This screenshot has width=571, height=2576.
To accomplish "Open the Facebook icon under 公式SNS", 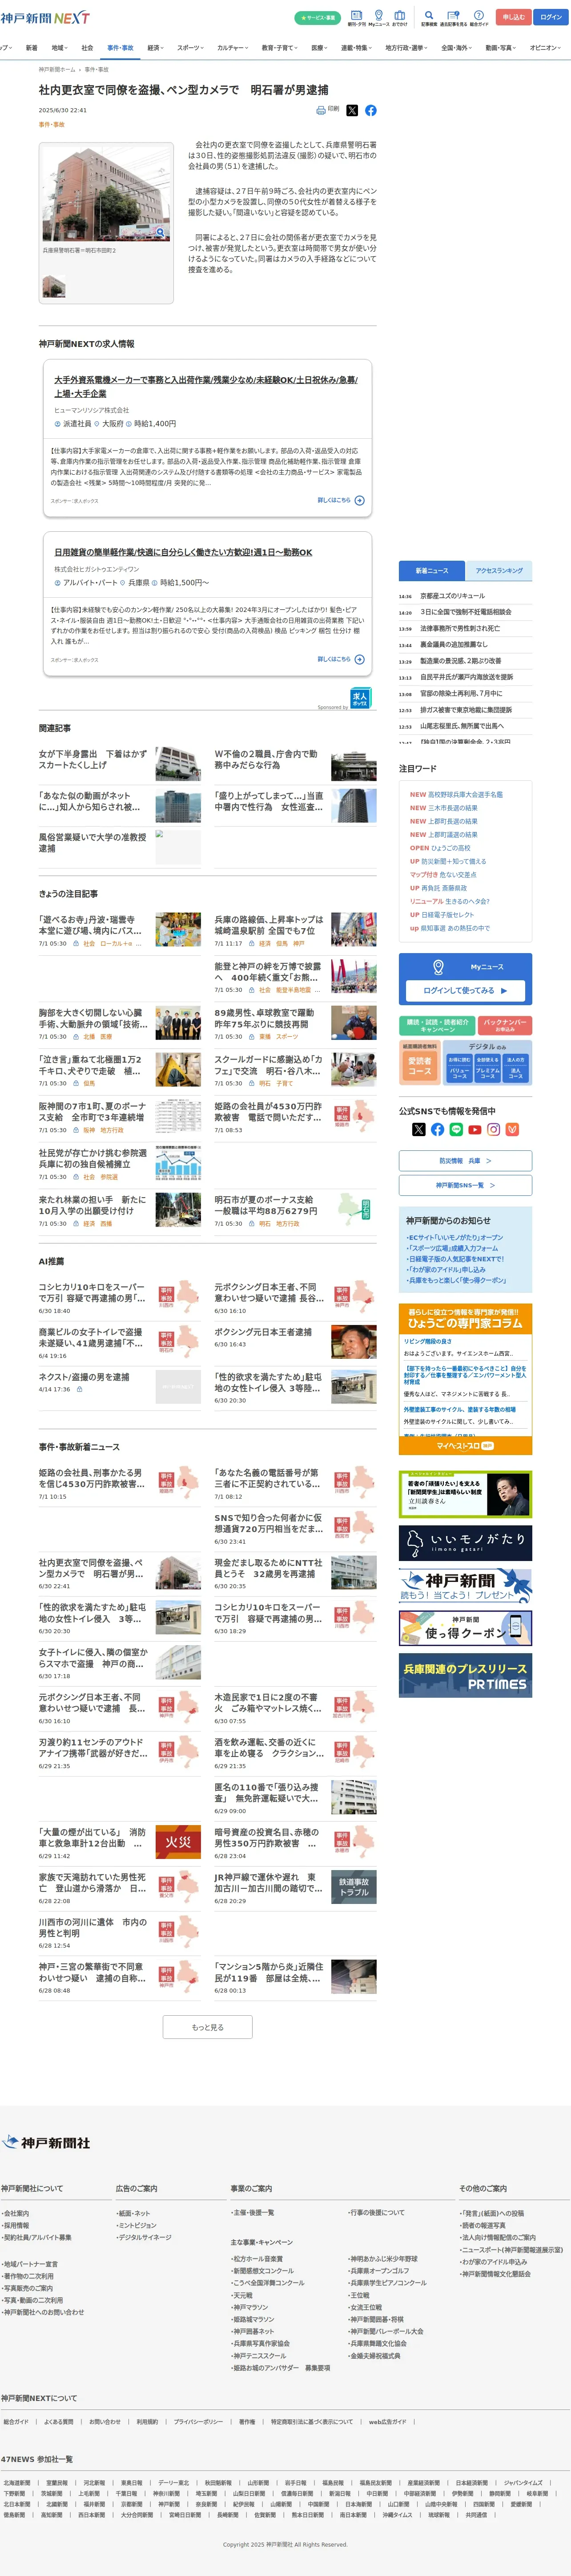I will click(437, 1129).
